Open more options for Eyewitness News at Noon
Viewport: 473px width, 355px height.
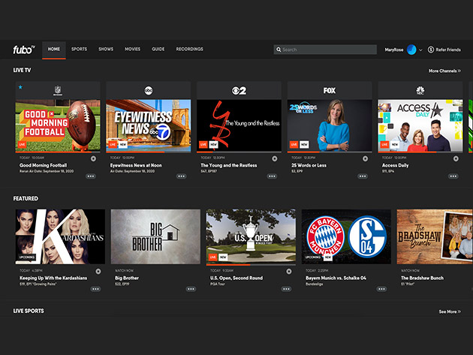point(181,176)
